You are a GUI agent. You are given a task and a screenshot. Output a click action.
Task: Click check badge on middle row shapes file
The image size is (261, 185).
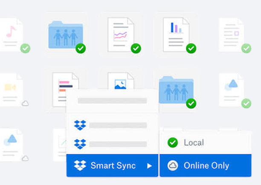(x=246, y=103)
